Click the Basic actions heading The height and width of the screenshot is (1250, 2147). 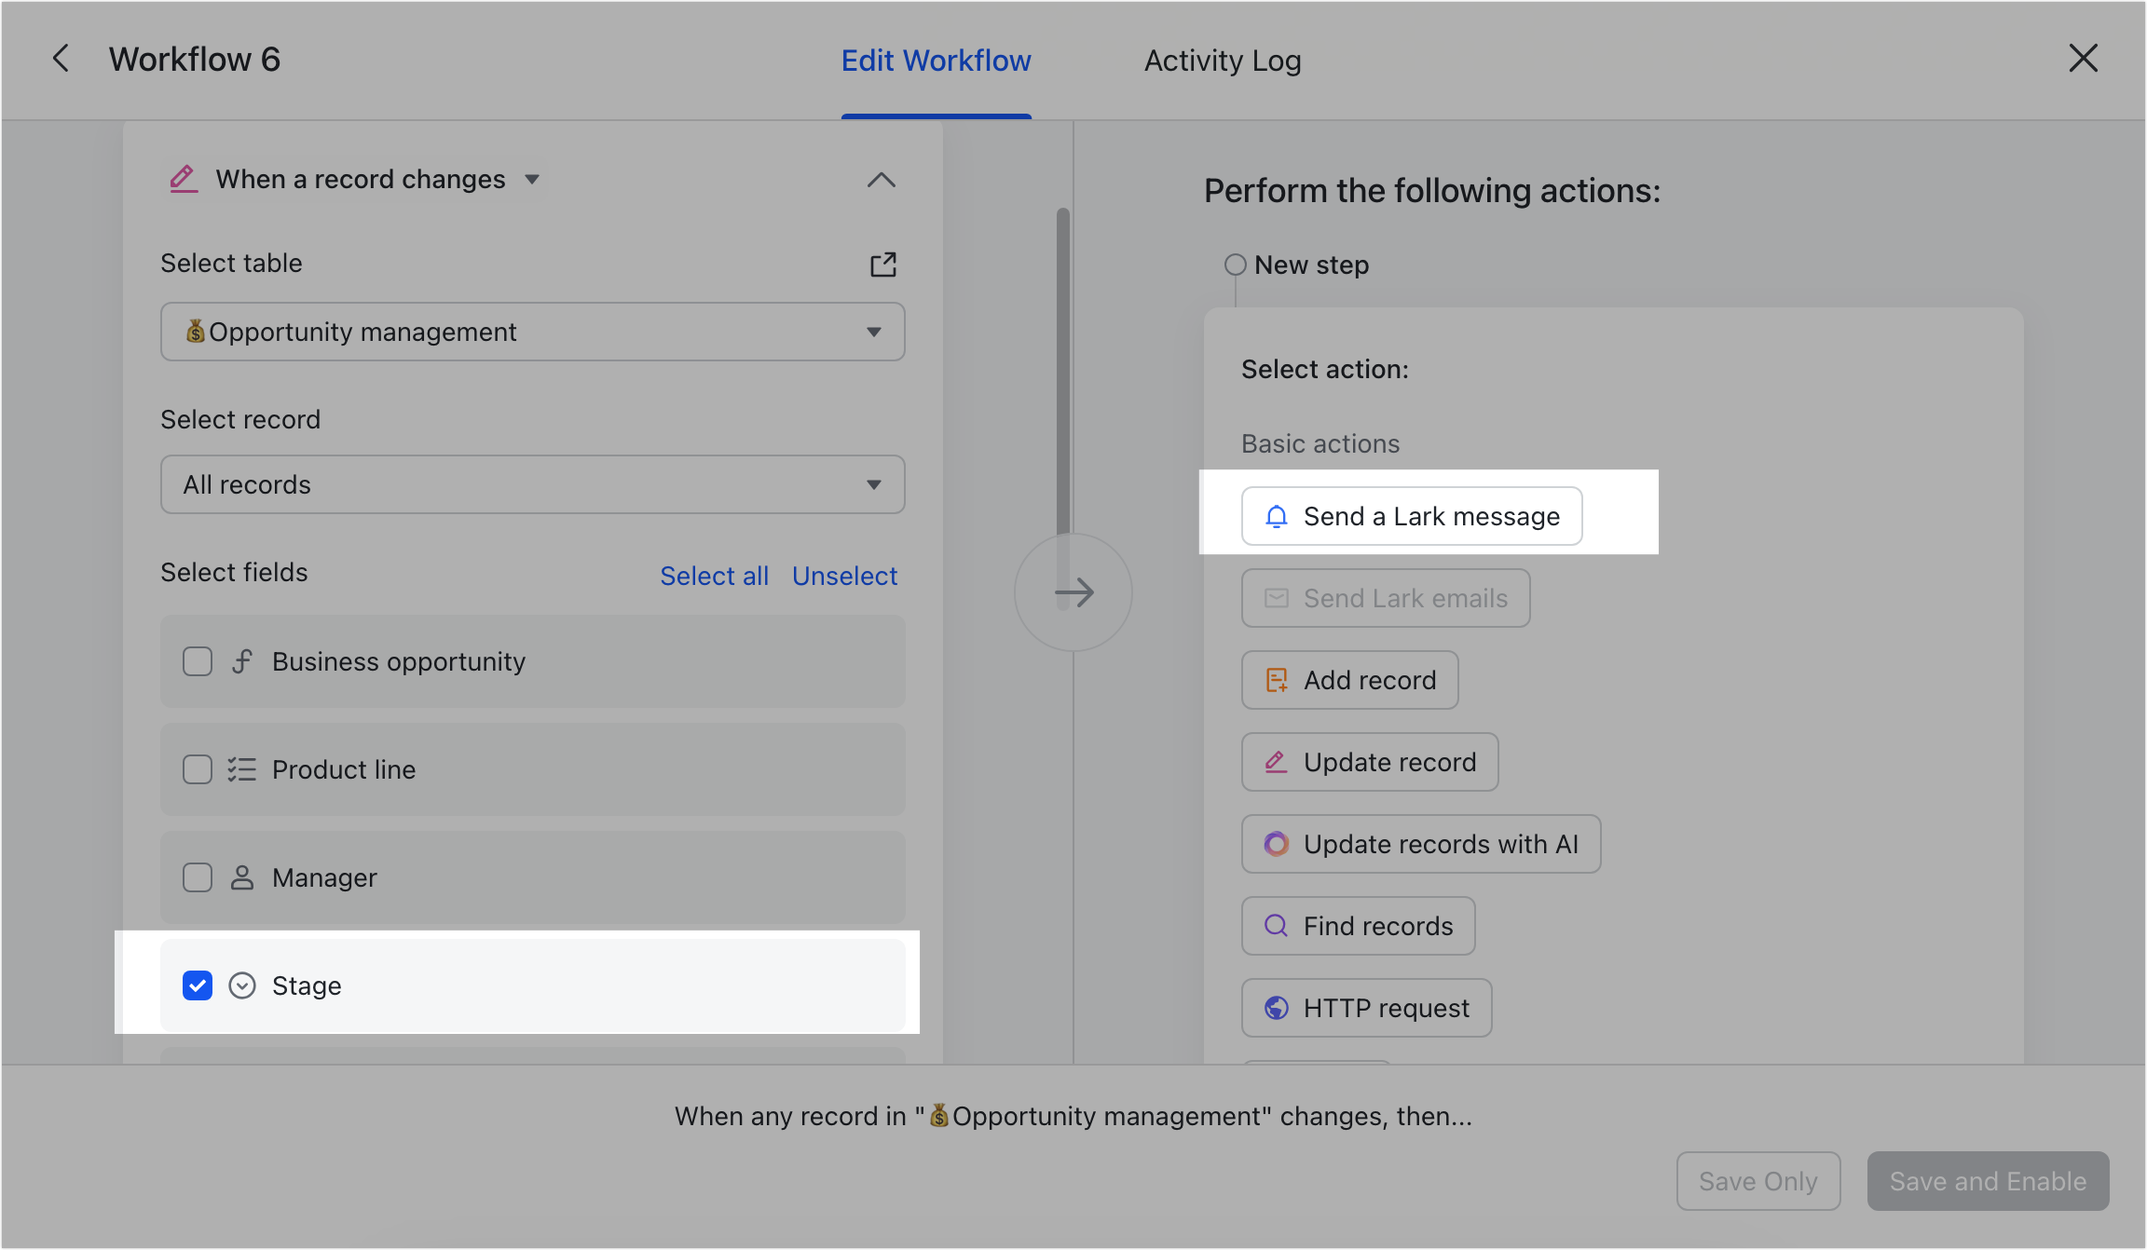pos(1320,443)
